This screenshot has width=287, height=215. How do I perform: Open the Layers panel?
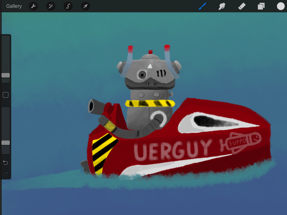261,6
